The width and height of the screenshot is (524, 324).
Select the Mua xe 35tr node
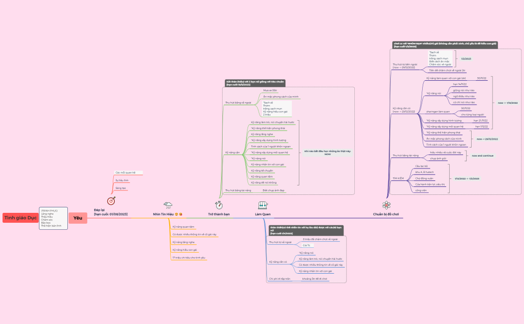[270, 90]
